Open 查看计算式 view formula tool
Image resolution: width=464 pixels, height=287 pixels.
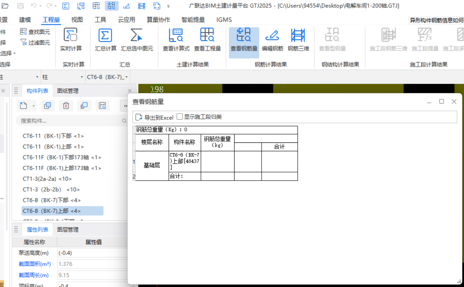click(x=176, y=40)
